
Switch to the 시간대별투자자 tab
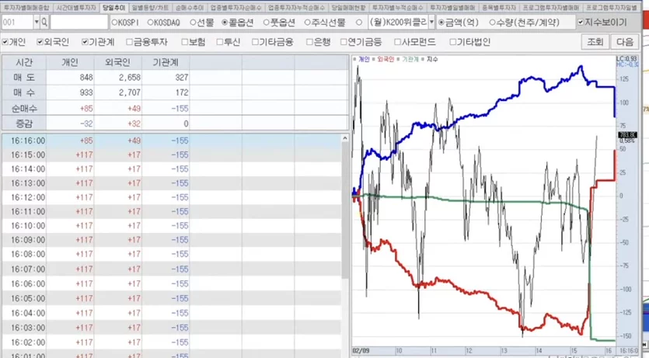click(x=76, y=8)
